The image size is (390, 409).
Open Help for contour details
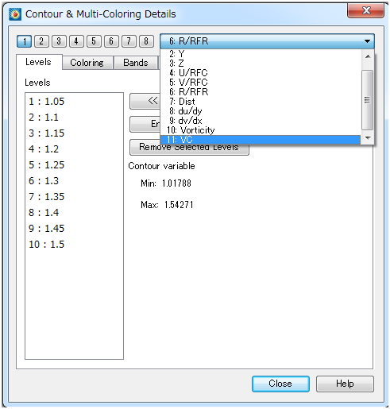345,384
